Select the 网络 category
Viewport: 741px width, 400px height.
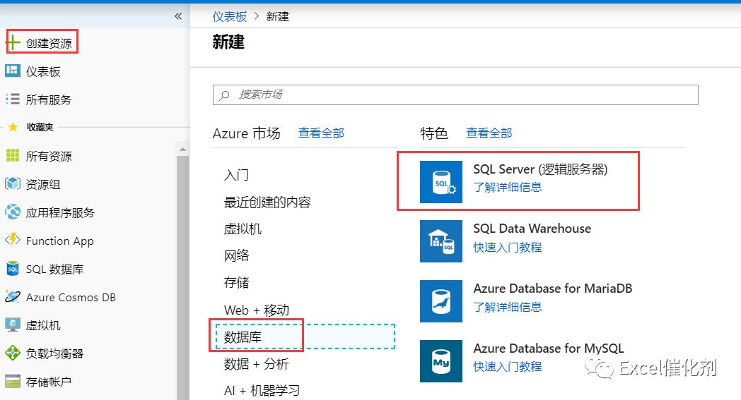click(x=236, y=255)
